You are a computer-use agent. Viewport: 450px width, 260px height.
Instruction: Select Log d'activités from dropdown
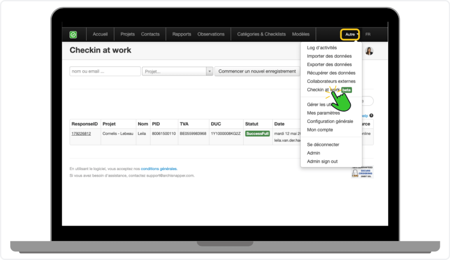(322, 47)
